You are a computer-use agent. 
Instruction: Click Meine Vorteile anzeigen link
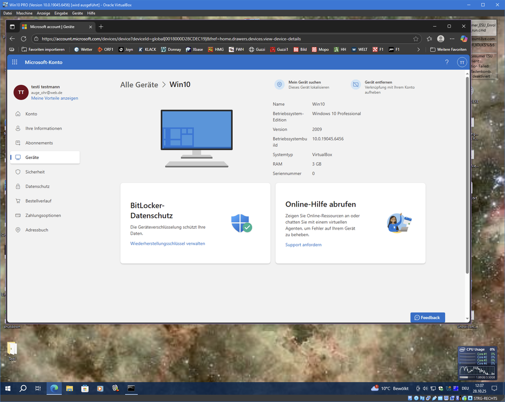coord(54,98)
